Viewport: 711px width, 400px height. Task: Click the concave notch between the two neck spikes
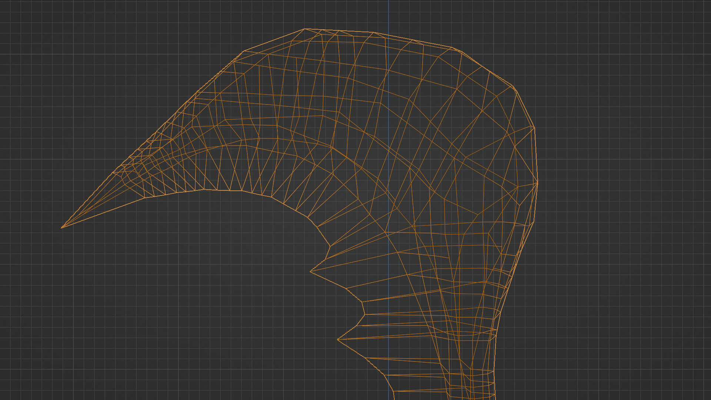tap(364, 314)
